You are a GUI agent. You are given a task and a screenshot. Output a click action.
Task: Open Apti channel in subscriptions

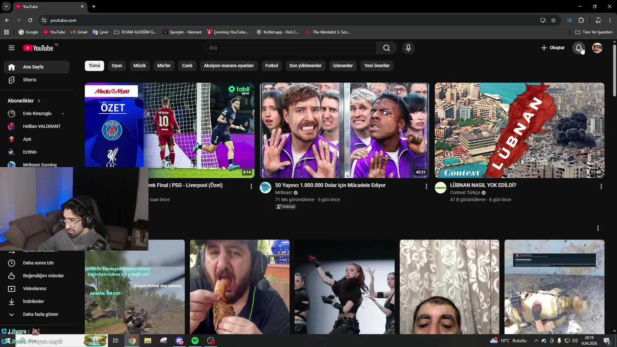click(37, 139)
